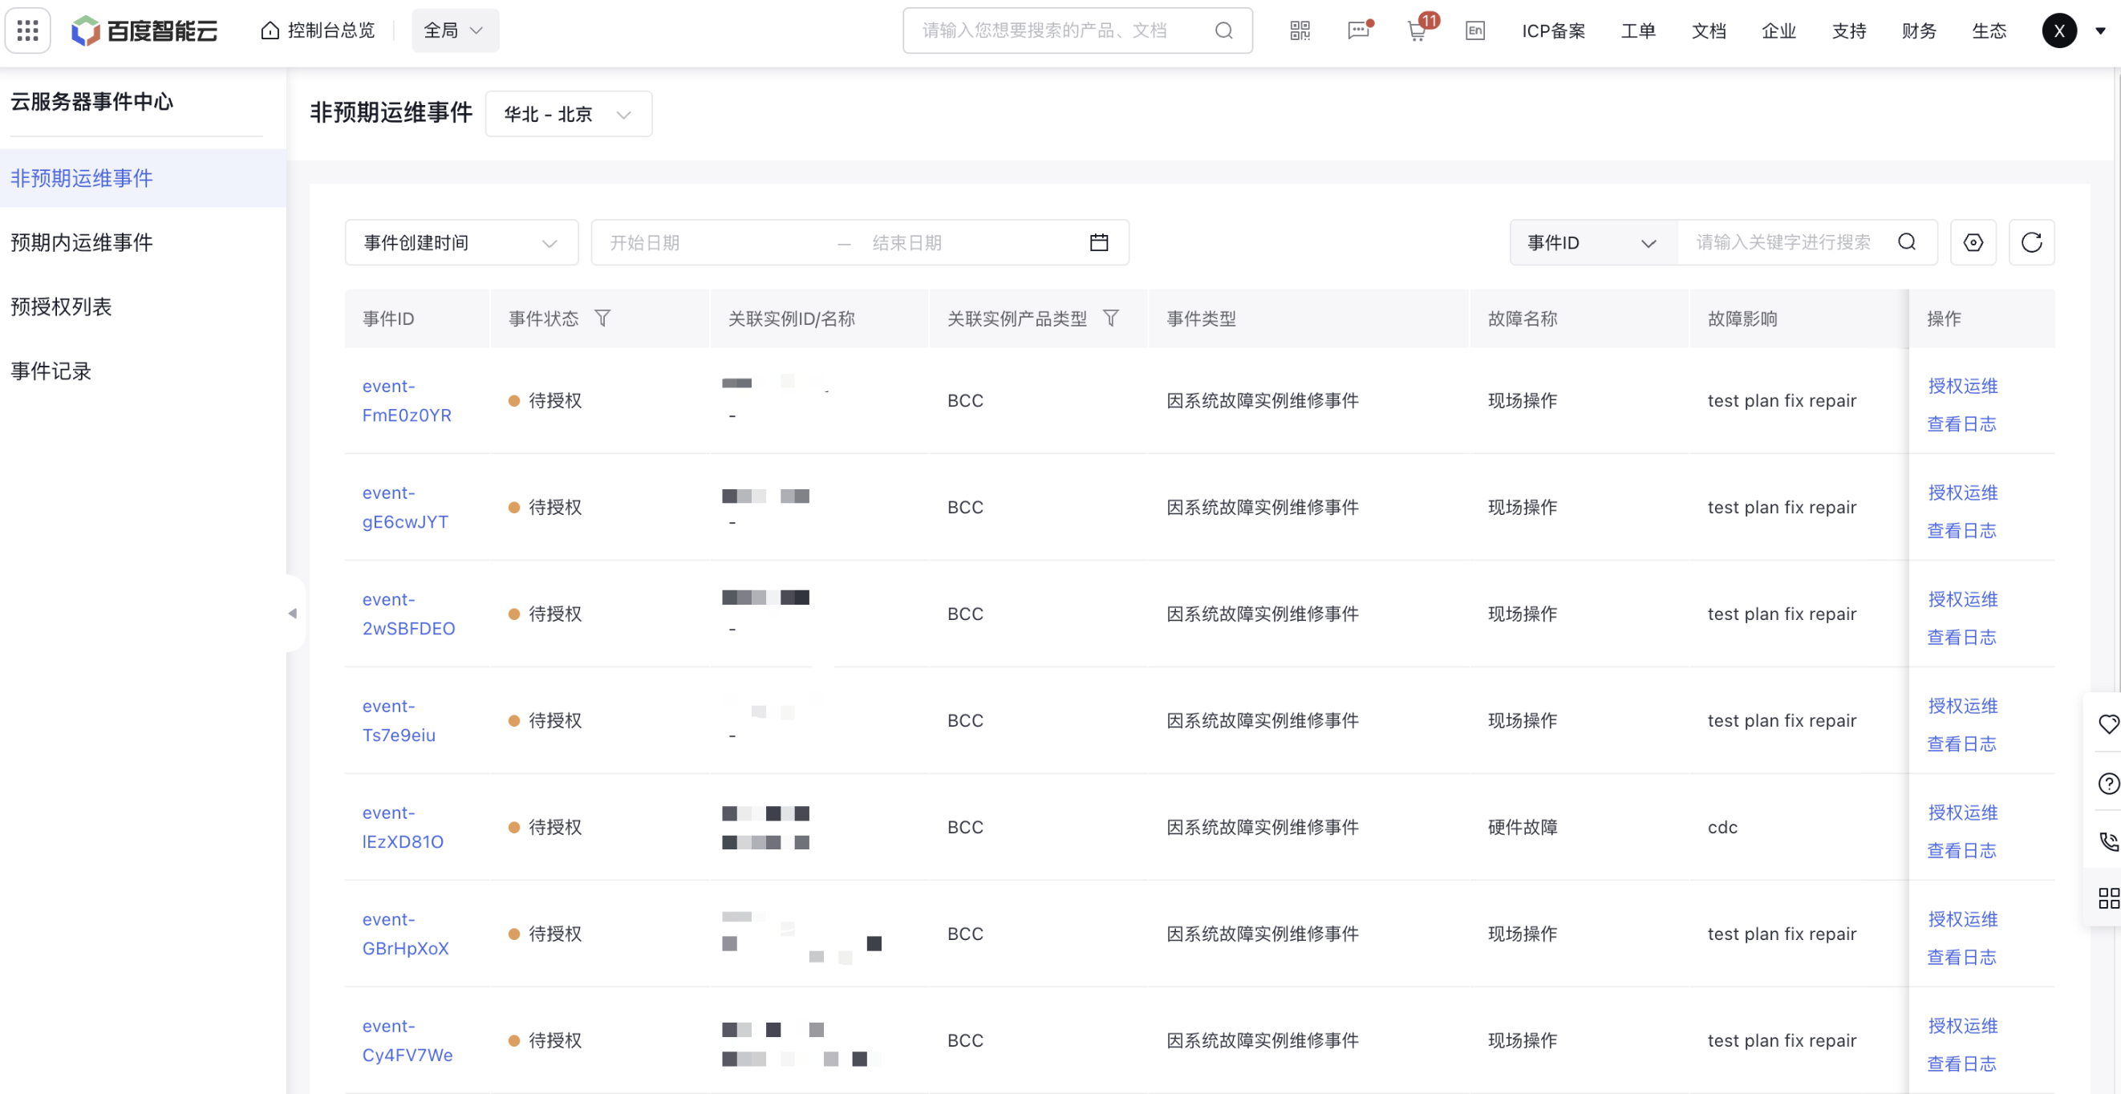Select 预期内运维事件 in sidebar
The image size is (2121, 1094).
143,242
